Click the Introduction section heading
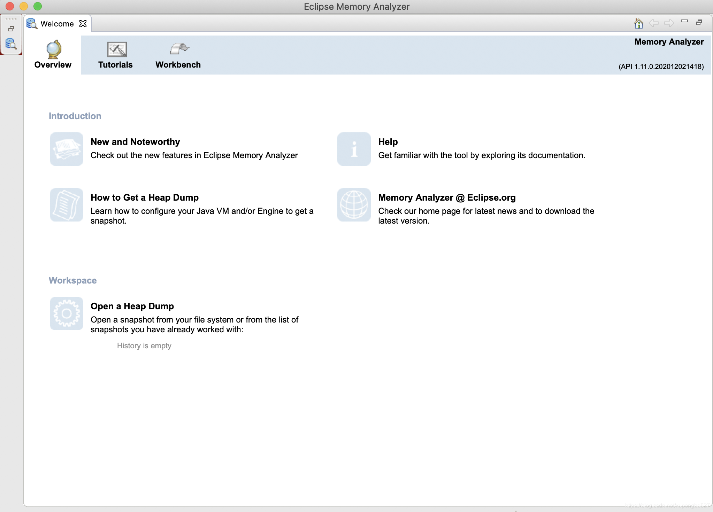This screenshot has width=713, height=512. click(75, 116)
